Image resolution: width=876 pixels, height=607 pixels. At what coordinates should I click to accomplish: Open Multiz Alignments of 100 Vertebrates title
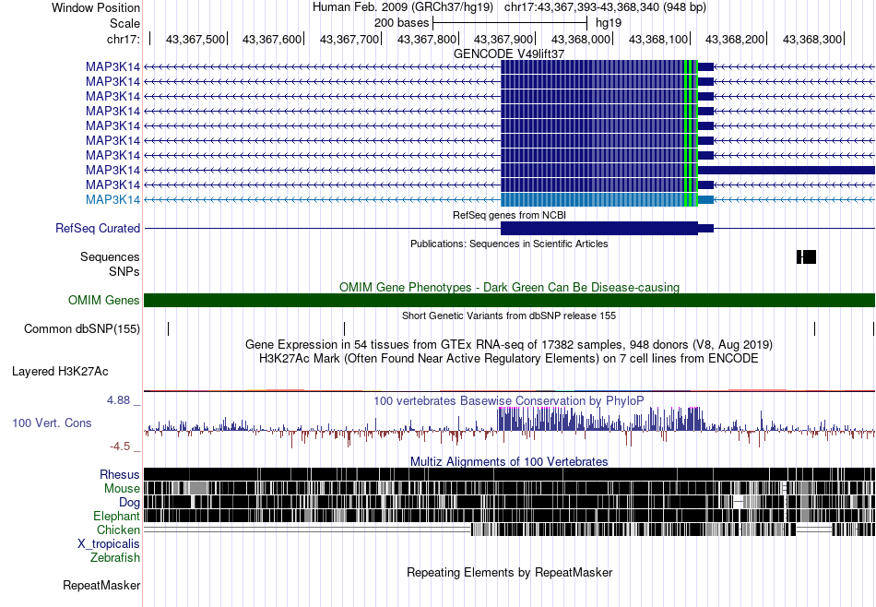click(x=509, y=461)
